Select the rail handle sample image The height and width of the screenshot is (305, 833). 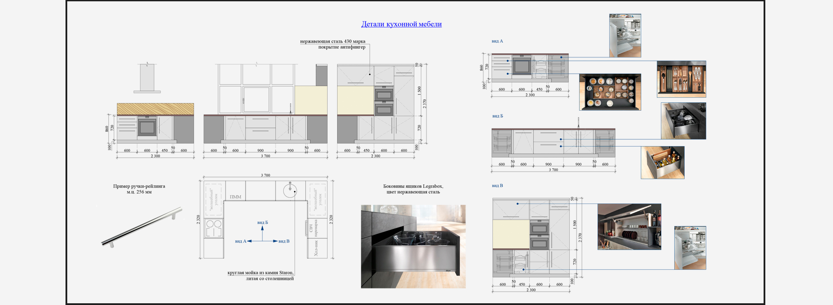point(142,227)
